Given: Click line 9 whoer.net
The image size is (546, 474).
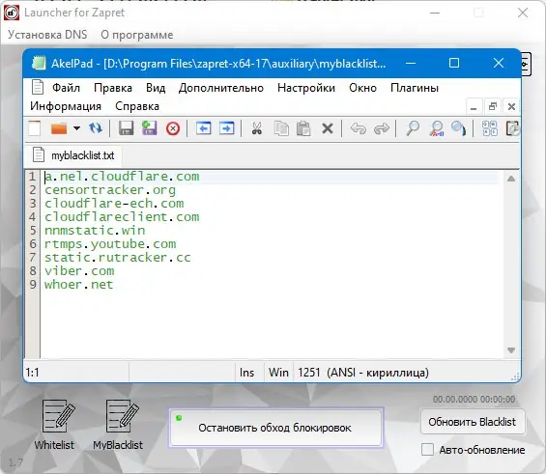Looking at the screenshot, I should click(78, 285).
